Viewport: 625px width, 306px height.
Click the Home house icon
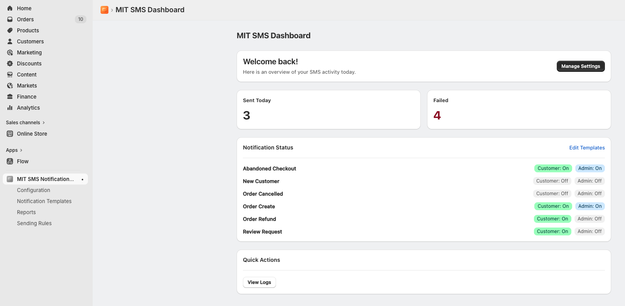click(x=10, y=8)
